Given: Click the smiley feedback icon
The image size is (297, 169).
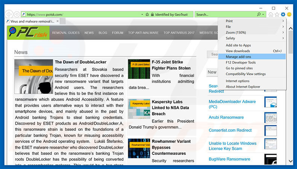Looking at the screenshot, I should (x=289, y=14).
